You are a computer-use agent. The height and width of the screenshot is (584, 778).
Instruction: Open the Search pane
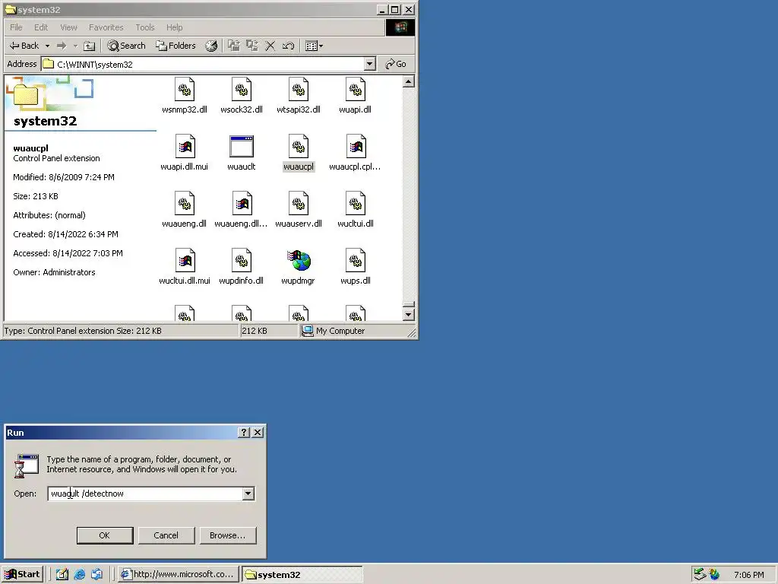[127, 46]
